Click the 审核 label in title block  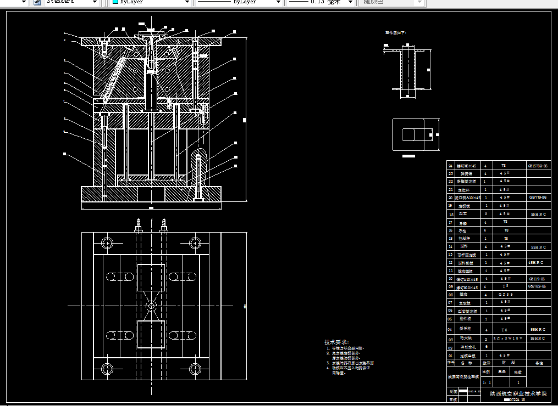click(452, 399)
